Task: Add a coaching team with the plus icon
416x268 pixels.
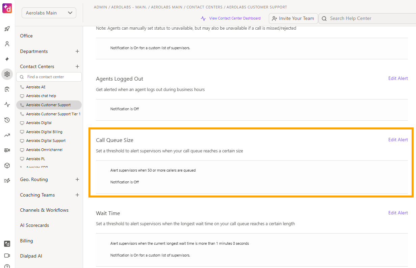Action: pos(77,195)
